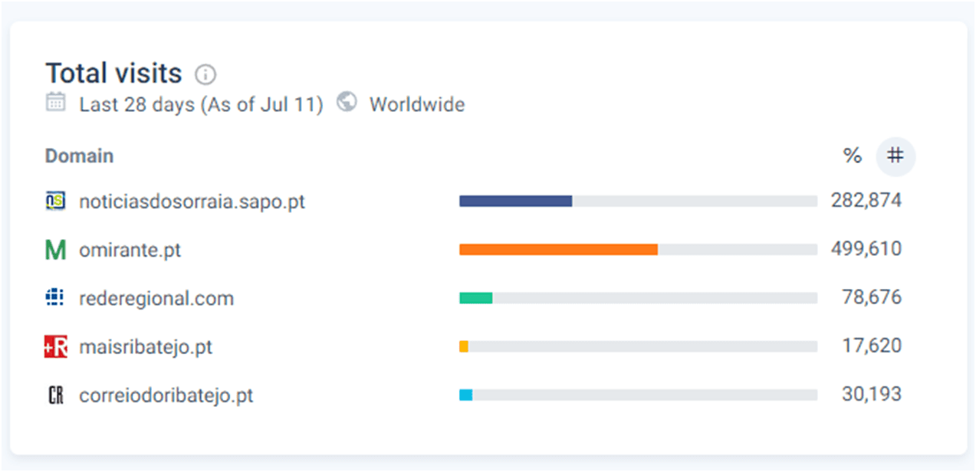Click the Domain column header
976x472 pixels.
[80, 156]
